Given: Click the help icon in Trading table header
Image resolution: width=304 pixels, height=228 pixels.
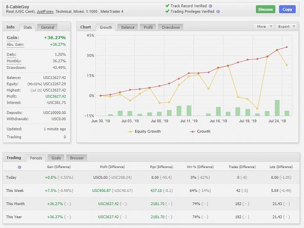Looking at the screenshot, I should 19,167.
